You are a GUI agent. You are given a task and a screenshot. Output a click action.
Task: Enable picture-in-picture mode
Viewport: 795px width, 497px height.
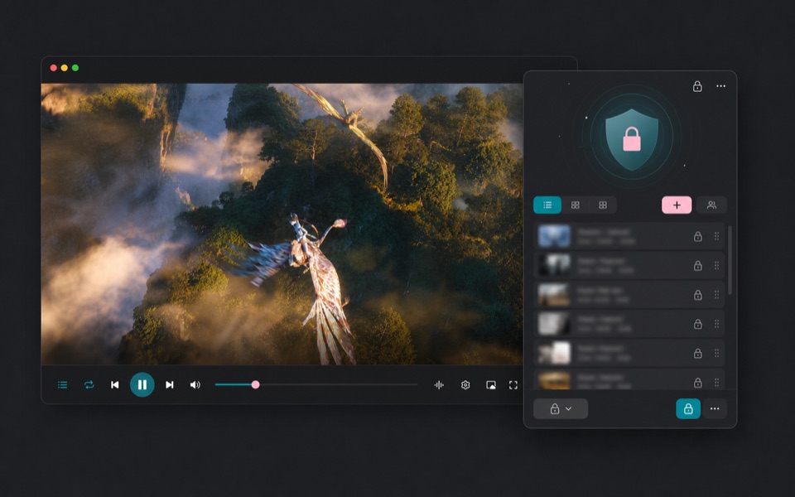(491, 385)
